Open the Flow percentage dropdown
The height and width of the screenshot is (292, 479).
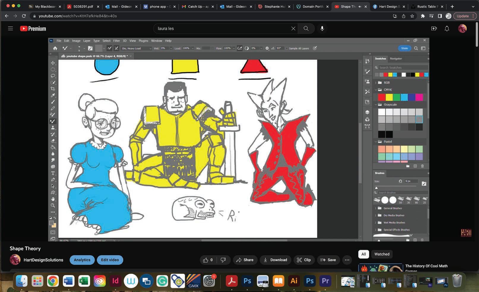(x=234, y=48)
